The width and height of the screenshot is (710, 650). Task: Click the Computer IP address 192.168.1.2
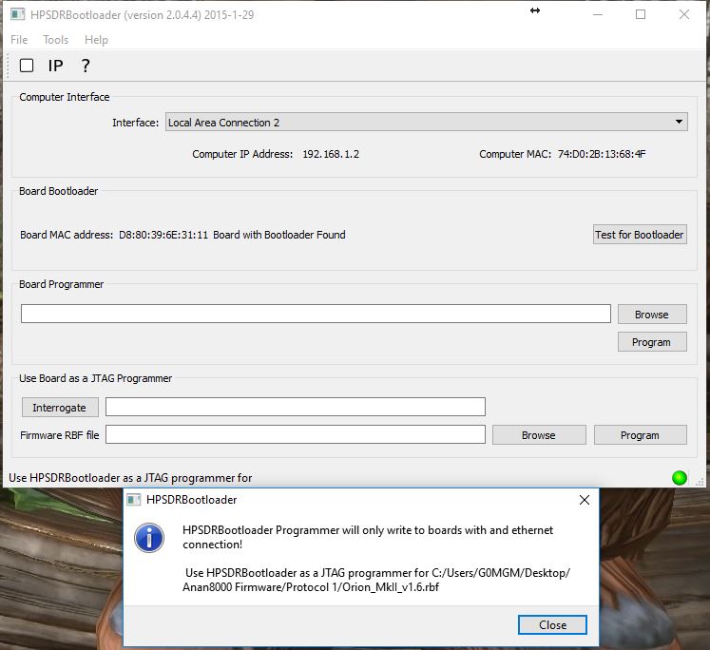coord(331,154)
